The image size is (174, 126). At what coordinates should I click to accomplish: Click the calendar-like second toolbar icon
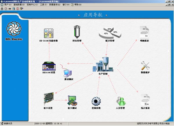click(6, 9)
